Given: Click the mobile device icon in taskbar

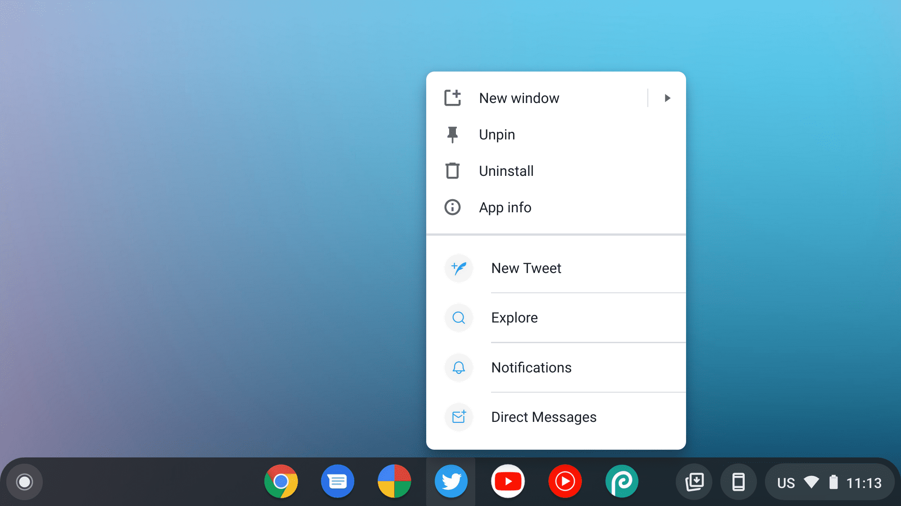Looking at the screenshot, I should 737,482.
